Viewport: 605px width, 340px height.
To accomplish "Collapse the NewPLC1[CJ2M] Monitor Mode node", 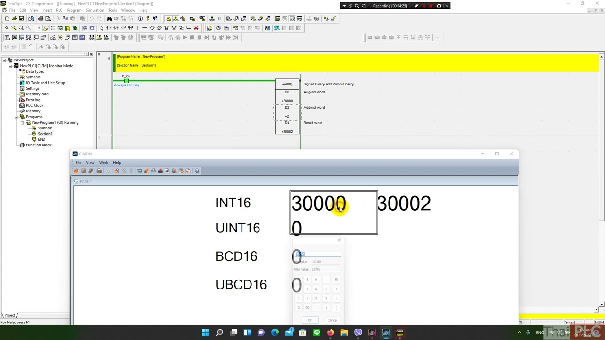I will coord(10,66).
